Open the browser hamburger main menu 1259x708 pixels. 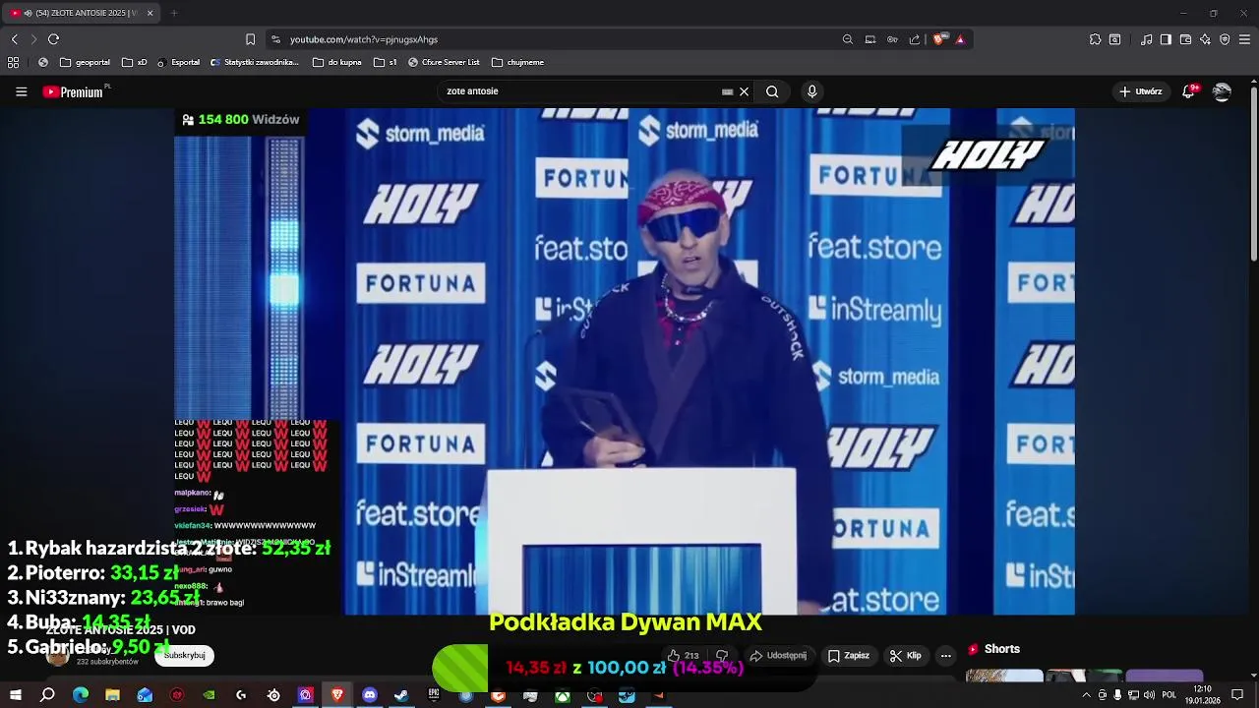(1244, 39)
